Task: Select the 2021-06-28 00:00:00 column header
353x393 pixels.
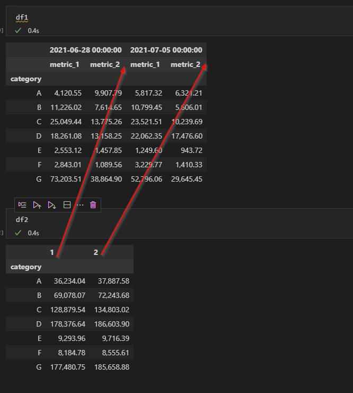Action: [x=85, y=50]
